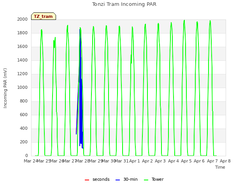Click the 600 y-axis tick label

(24, 115)
